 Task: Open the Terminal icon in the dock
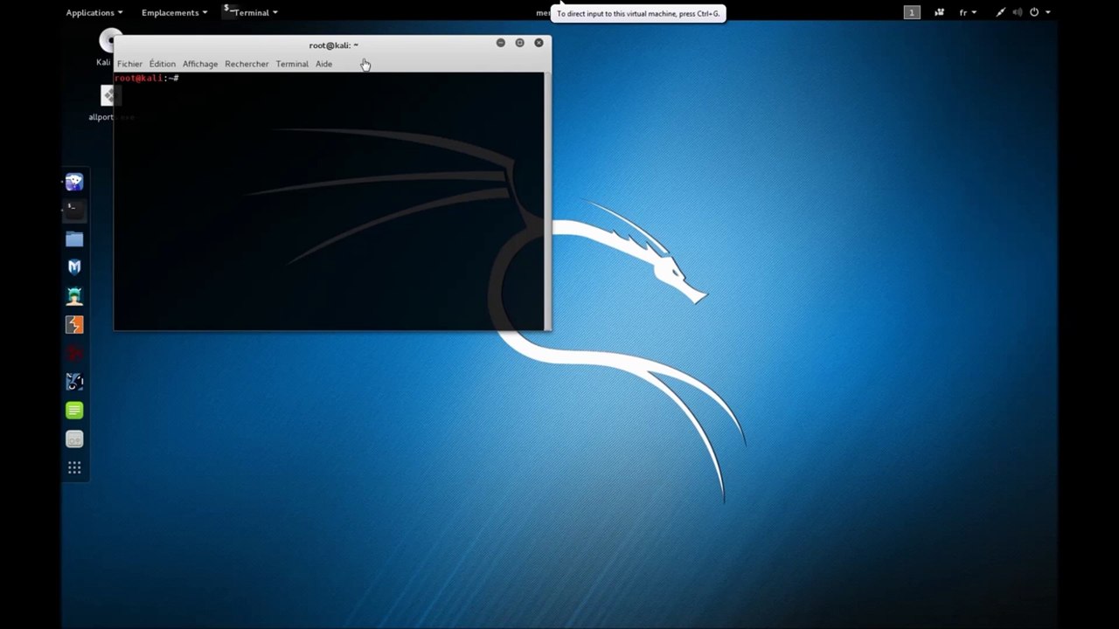pos(74,210)
